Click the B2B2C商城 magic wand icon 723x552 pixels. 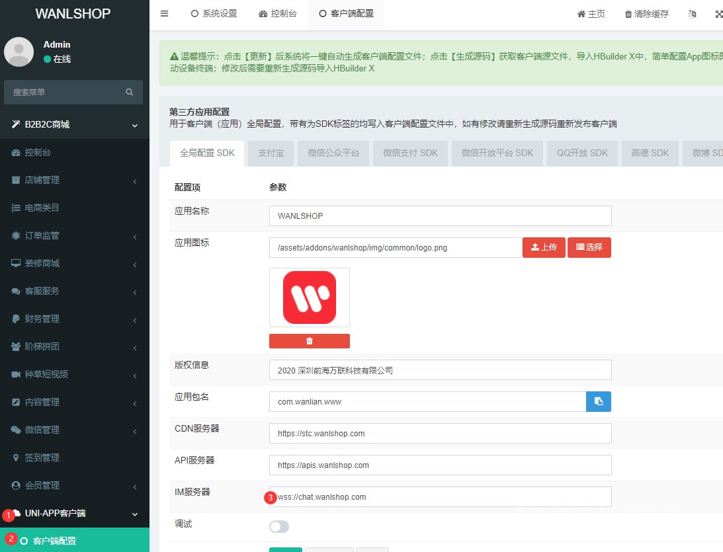tap(16, 124)
